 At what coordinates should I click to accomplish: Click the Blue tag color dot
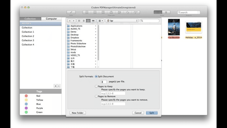tap(26, 104)
